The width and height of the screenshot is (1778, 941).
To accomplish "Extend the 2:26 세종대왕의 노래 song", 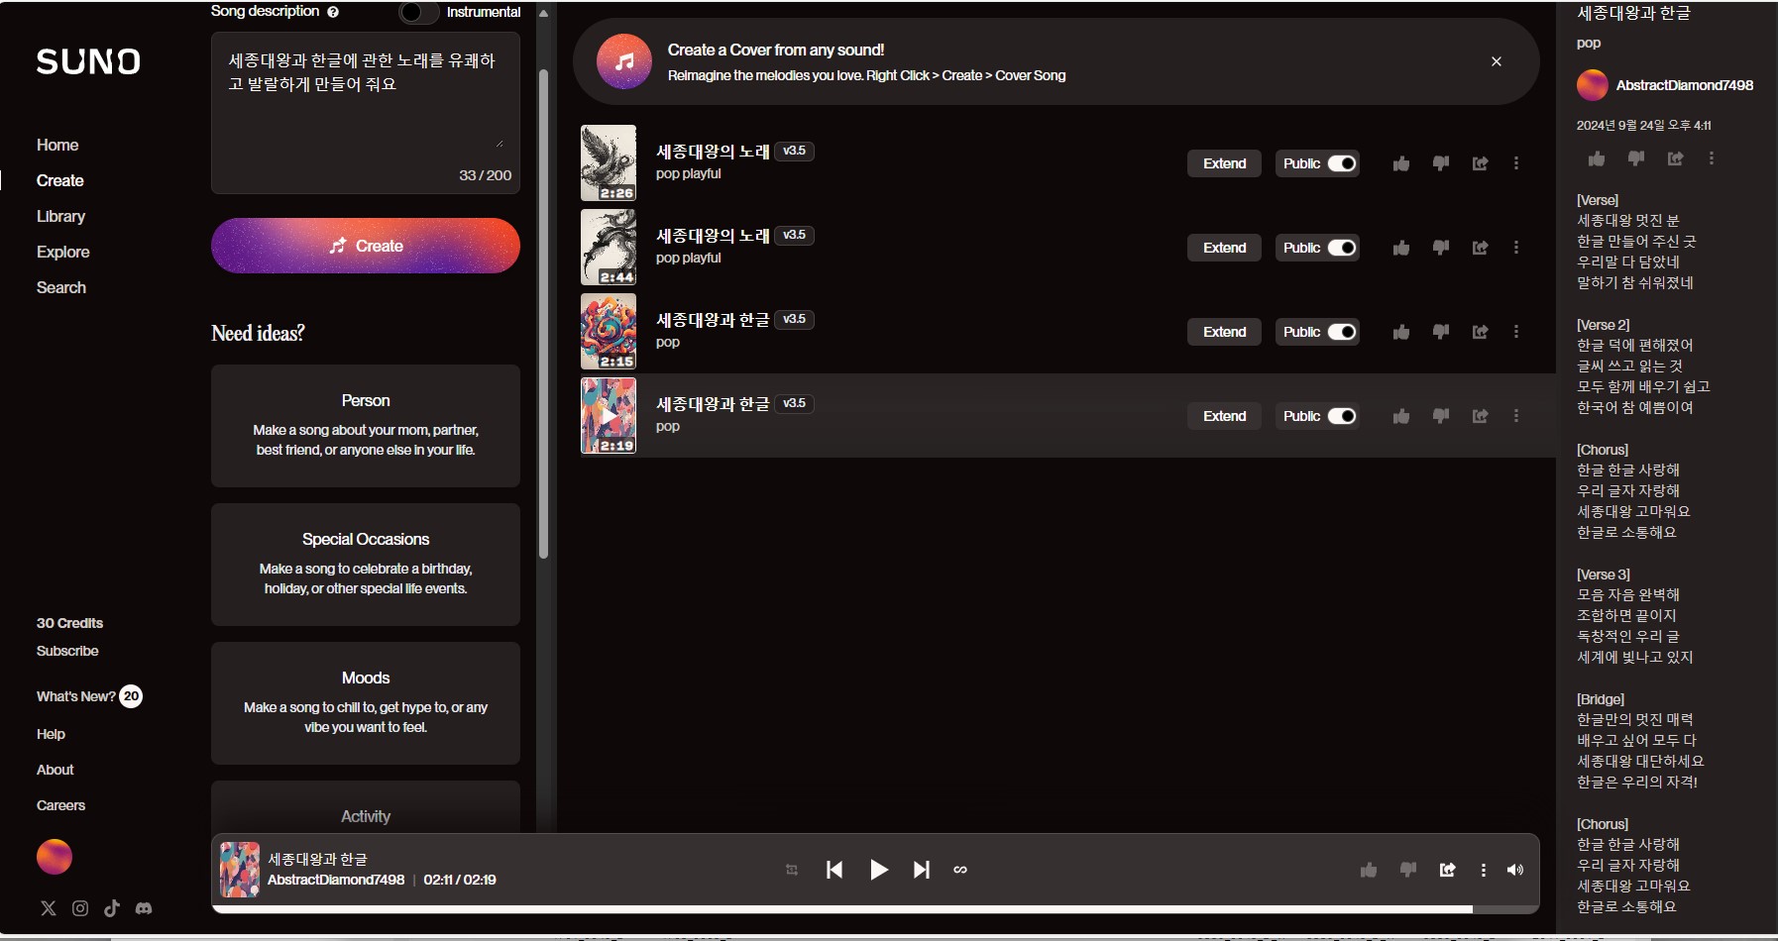I will pos(1224,163).
